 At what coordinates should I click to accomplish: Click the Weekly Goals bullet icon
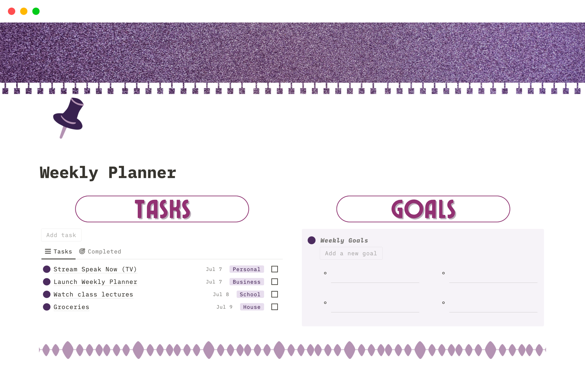(x=312, y=239)
